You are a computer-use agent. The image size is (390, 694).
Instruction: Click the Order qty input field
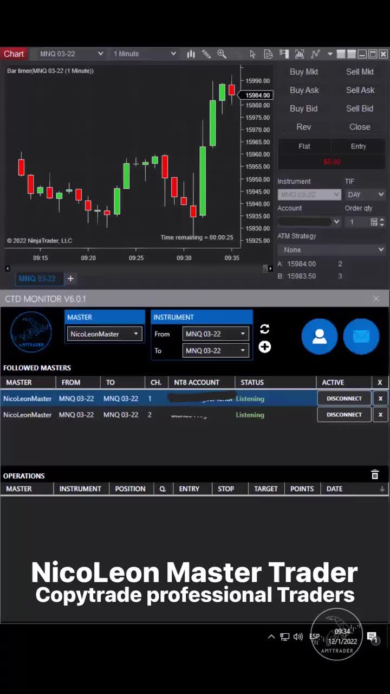[x=357, y=222]
